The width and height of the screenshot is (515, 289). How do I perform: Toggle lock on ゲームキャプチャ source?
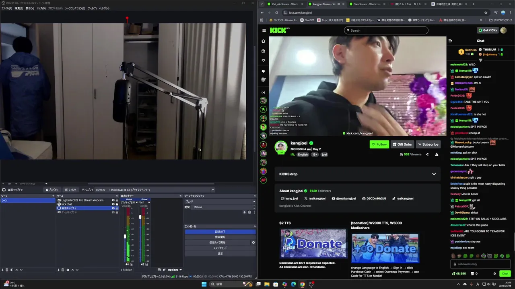coord(117,212)
